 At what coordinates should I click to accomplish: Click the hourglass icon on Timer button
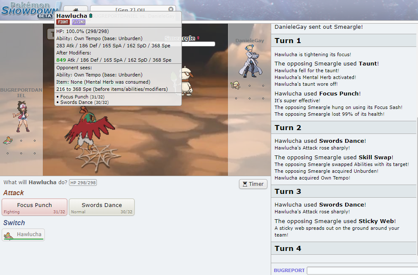point(245,184)
